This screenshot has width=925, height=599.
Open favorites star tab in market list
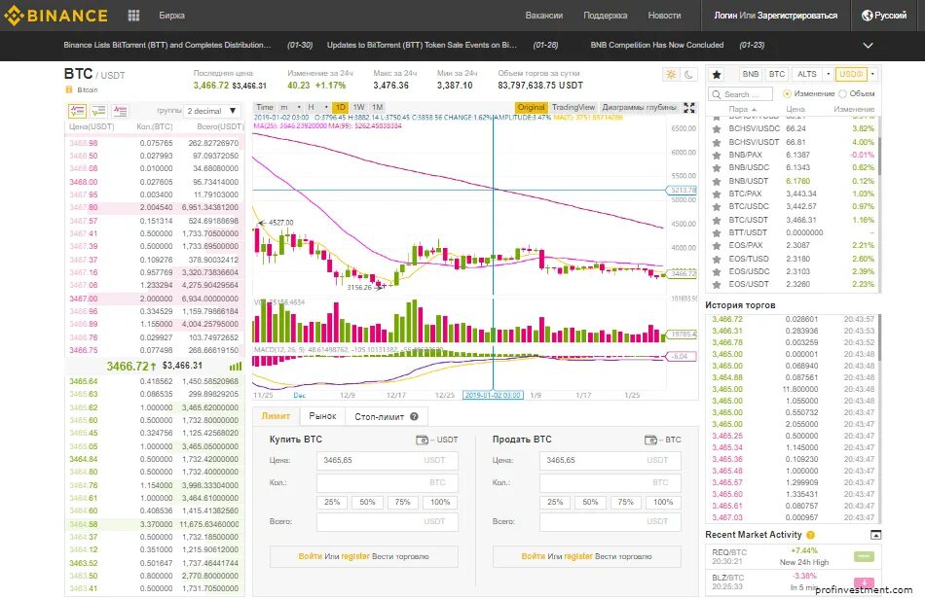click(717, 74)
